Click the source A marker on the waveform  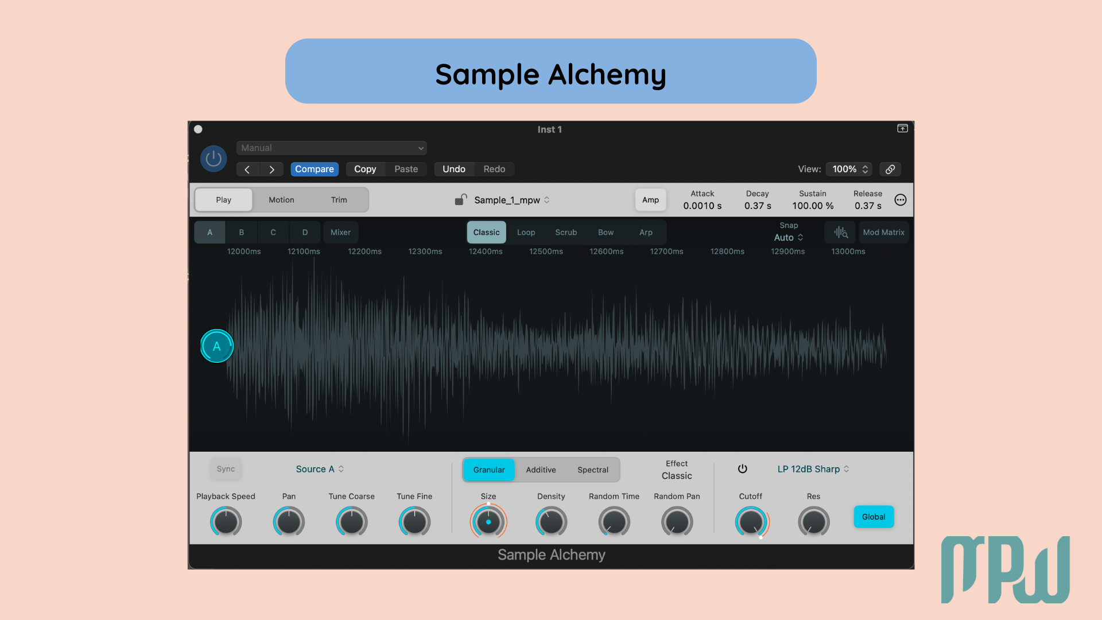point(216,346)
